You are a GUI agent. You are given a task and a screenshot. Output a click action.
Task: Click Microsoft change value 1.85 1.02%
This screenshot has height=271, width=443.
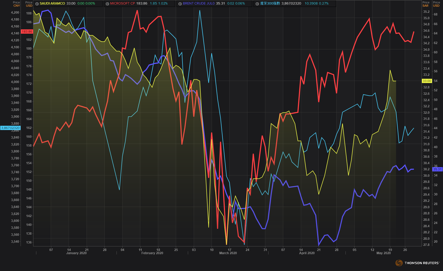pyautogui.click(x=159, y=3)
